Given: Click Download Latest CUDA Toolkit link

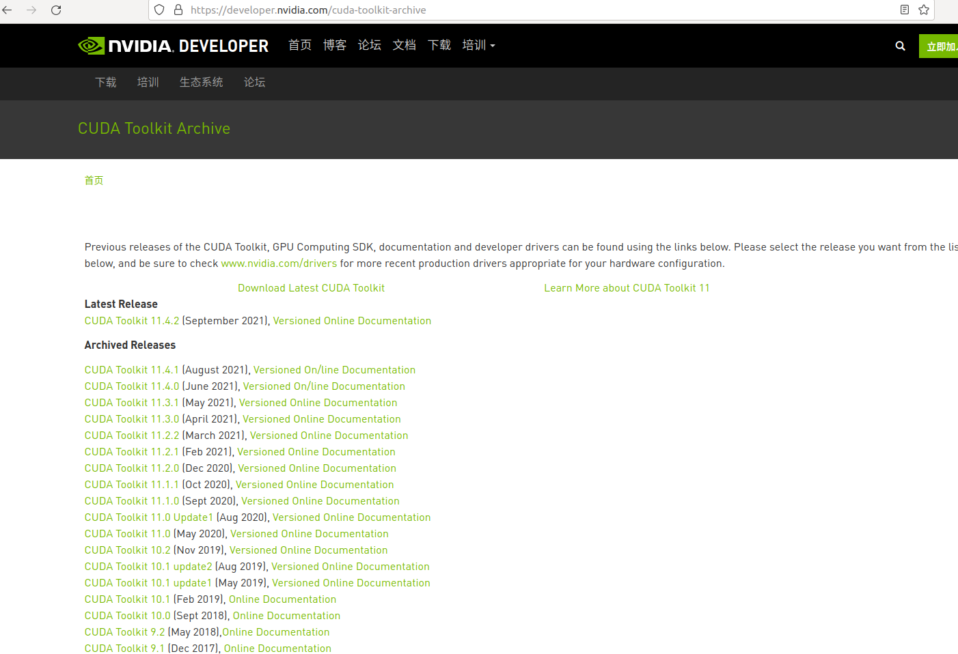Looking at the screenshot, I should point(311,288).
